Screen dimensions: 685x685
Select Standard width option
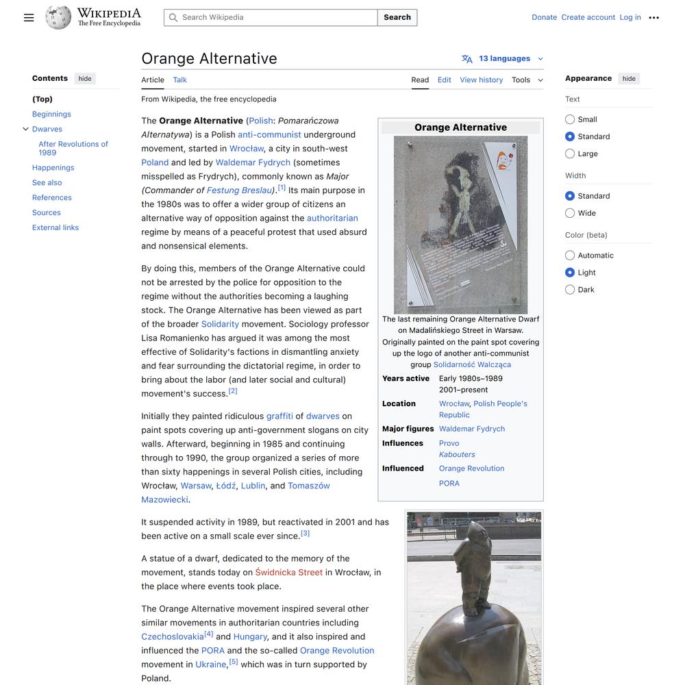point(570,196)
